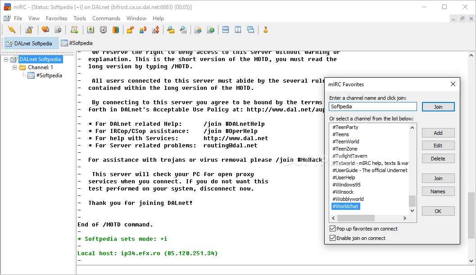Switch to #Softpedia switchbar button
The image size is (476, 275).
77,43
